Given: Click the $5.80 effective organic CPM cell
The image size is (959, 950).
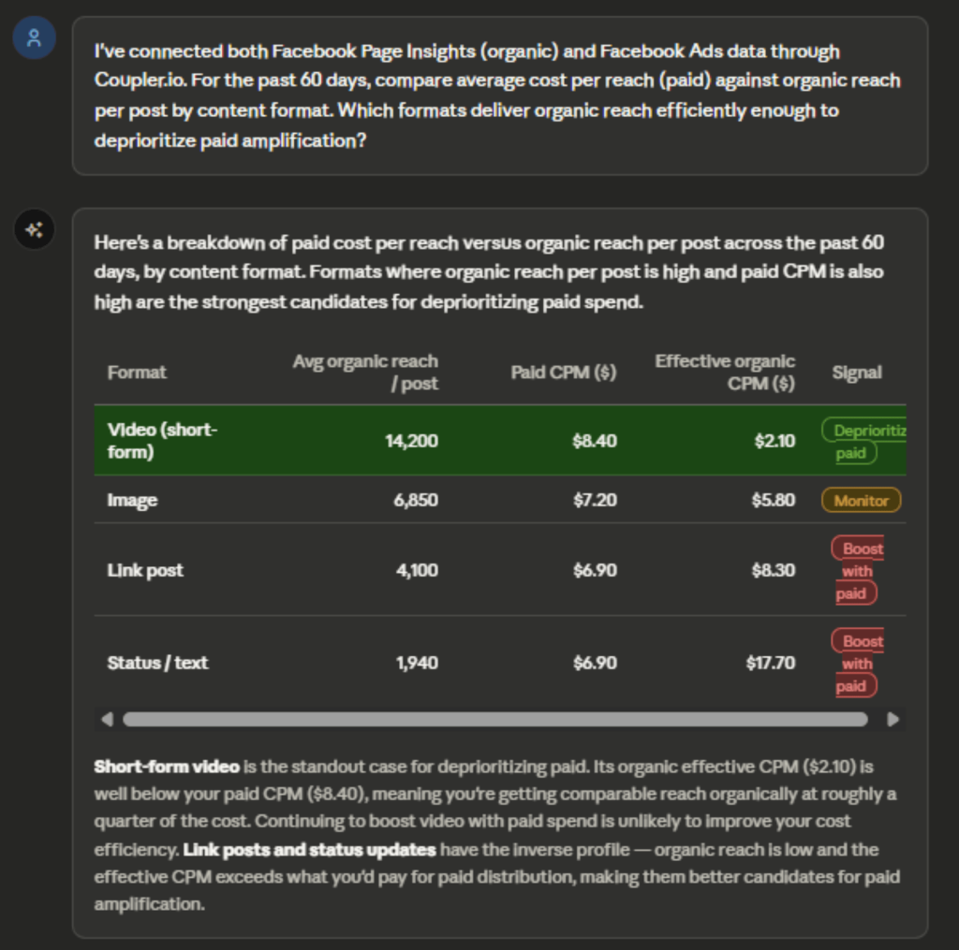Looking at the screenshot, I should [x=774, y=500].
